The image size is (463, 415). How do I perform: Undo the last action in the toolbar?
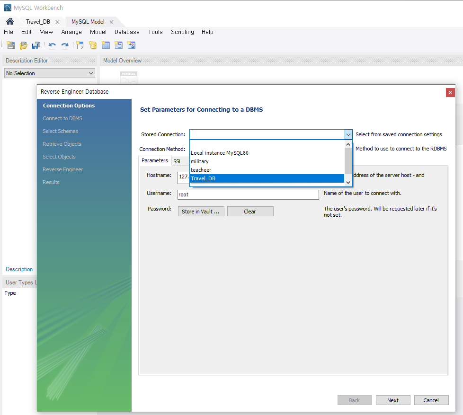click(x=52, y=45)
